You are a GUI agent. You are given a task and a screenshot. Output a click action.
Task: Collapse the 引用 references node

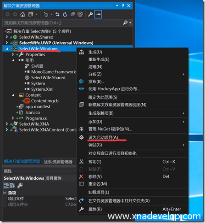pyautogui.click(x=13, y=60)
